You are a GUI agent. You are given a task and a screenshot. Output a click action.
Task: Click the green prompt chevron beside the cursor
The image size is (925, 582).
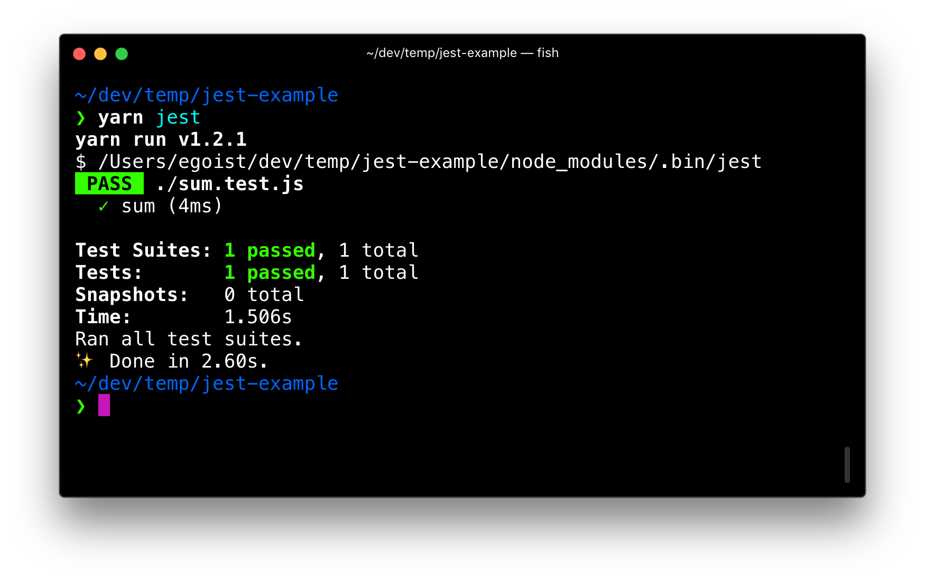pos(81,406)
